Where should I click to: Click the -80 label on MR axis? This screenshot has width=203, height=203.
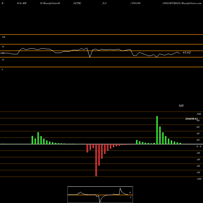coord(198,173)
